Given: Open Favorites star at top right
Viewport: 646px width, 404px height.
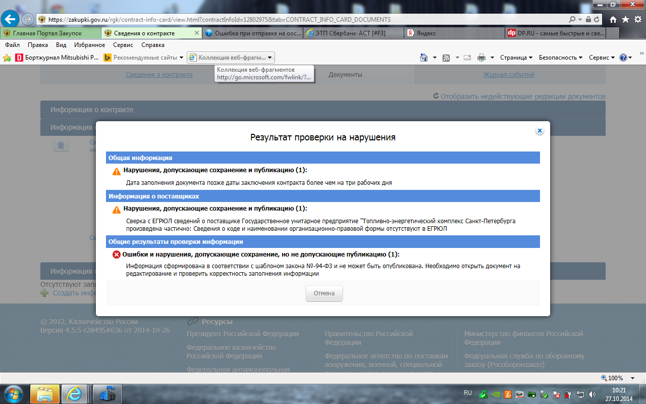Looking at the screenshot, I should pyautogui.click(x=625, y=20).
